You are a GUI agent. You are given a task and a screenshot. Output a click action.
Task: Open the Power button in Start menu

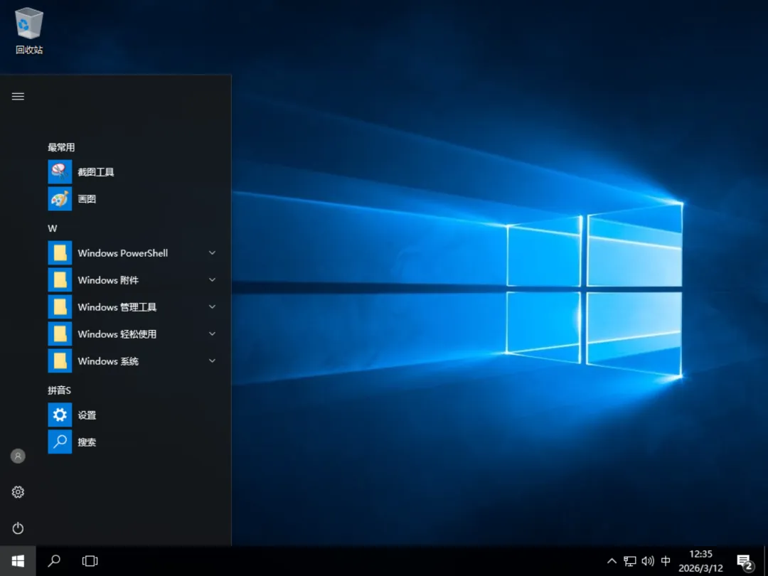[x=18, y=528]
